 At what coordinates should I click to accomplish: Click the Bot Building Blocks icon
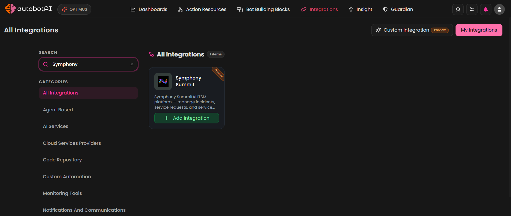tap(240, 9)
